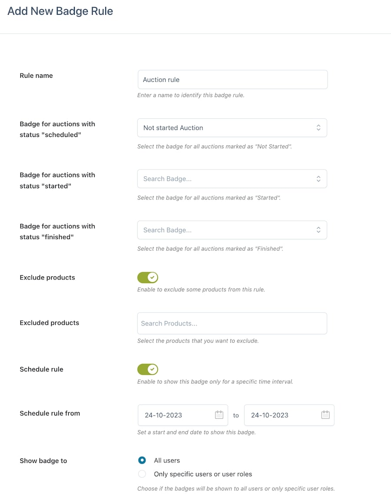The height and width of the screenshot is (502, 391).
Task: Open badge dropdown for started auctions
Action: point(232,179)
